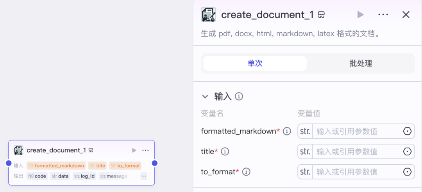Screen dimensions: 422x192
Task: Open the reference picker hexagon for to_format
Action: click(407, 172)
